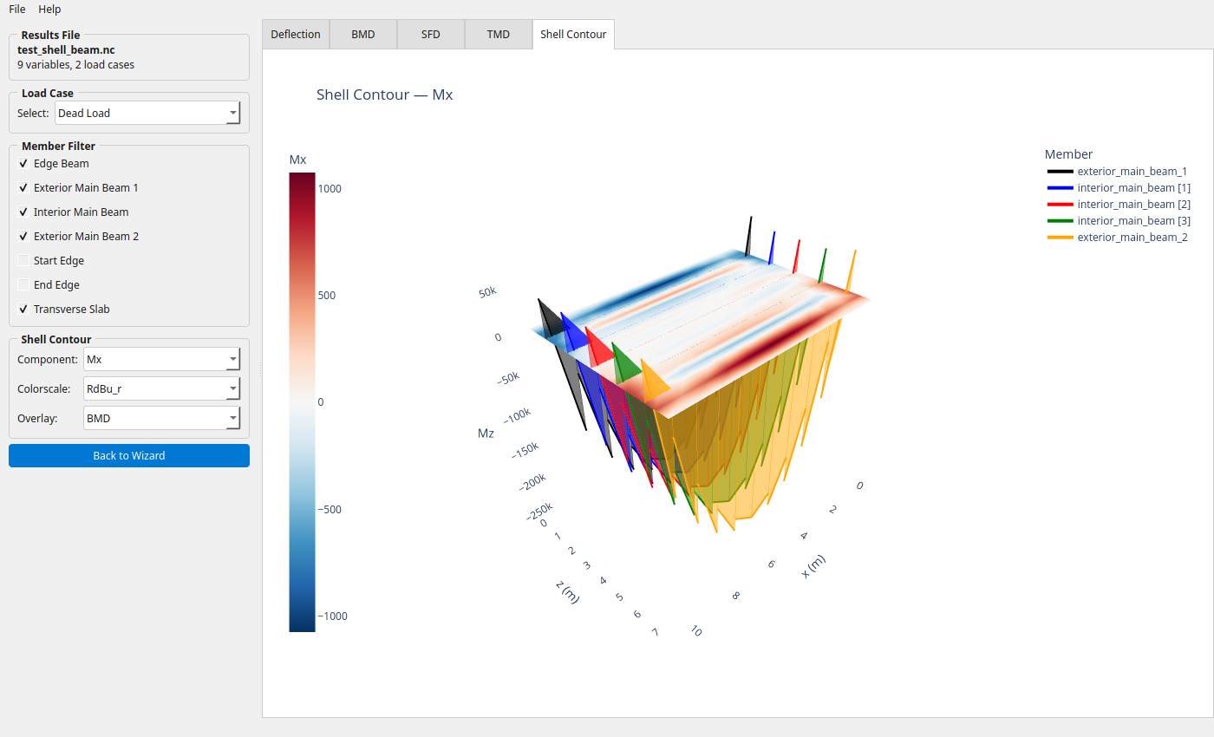Uncheck the Edge Beam checkbox
The image size is (1214, 737).
tap(23, 164)
